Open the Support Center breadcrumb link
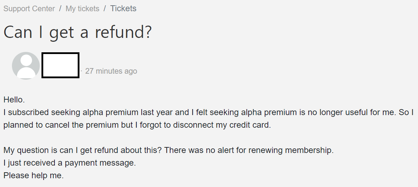Screen dimensions: 418x187 [x=29, y=9]
